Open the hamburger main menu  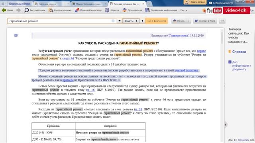tap(3, 4)
